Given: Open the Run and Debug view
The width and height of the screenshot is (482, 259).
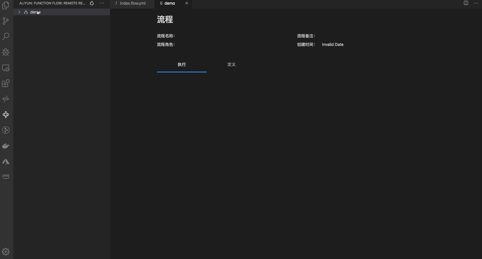Looking at the screenshot, I should click(6, 52).
